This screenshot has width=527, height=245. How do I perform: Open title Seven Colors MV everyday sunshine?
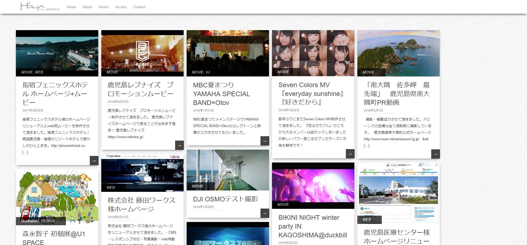pyautogui.click(x=311, y=93)
